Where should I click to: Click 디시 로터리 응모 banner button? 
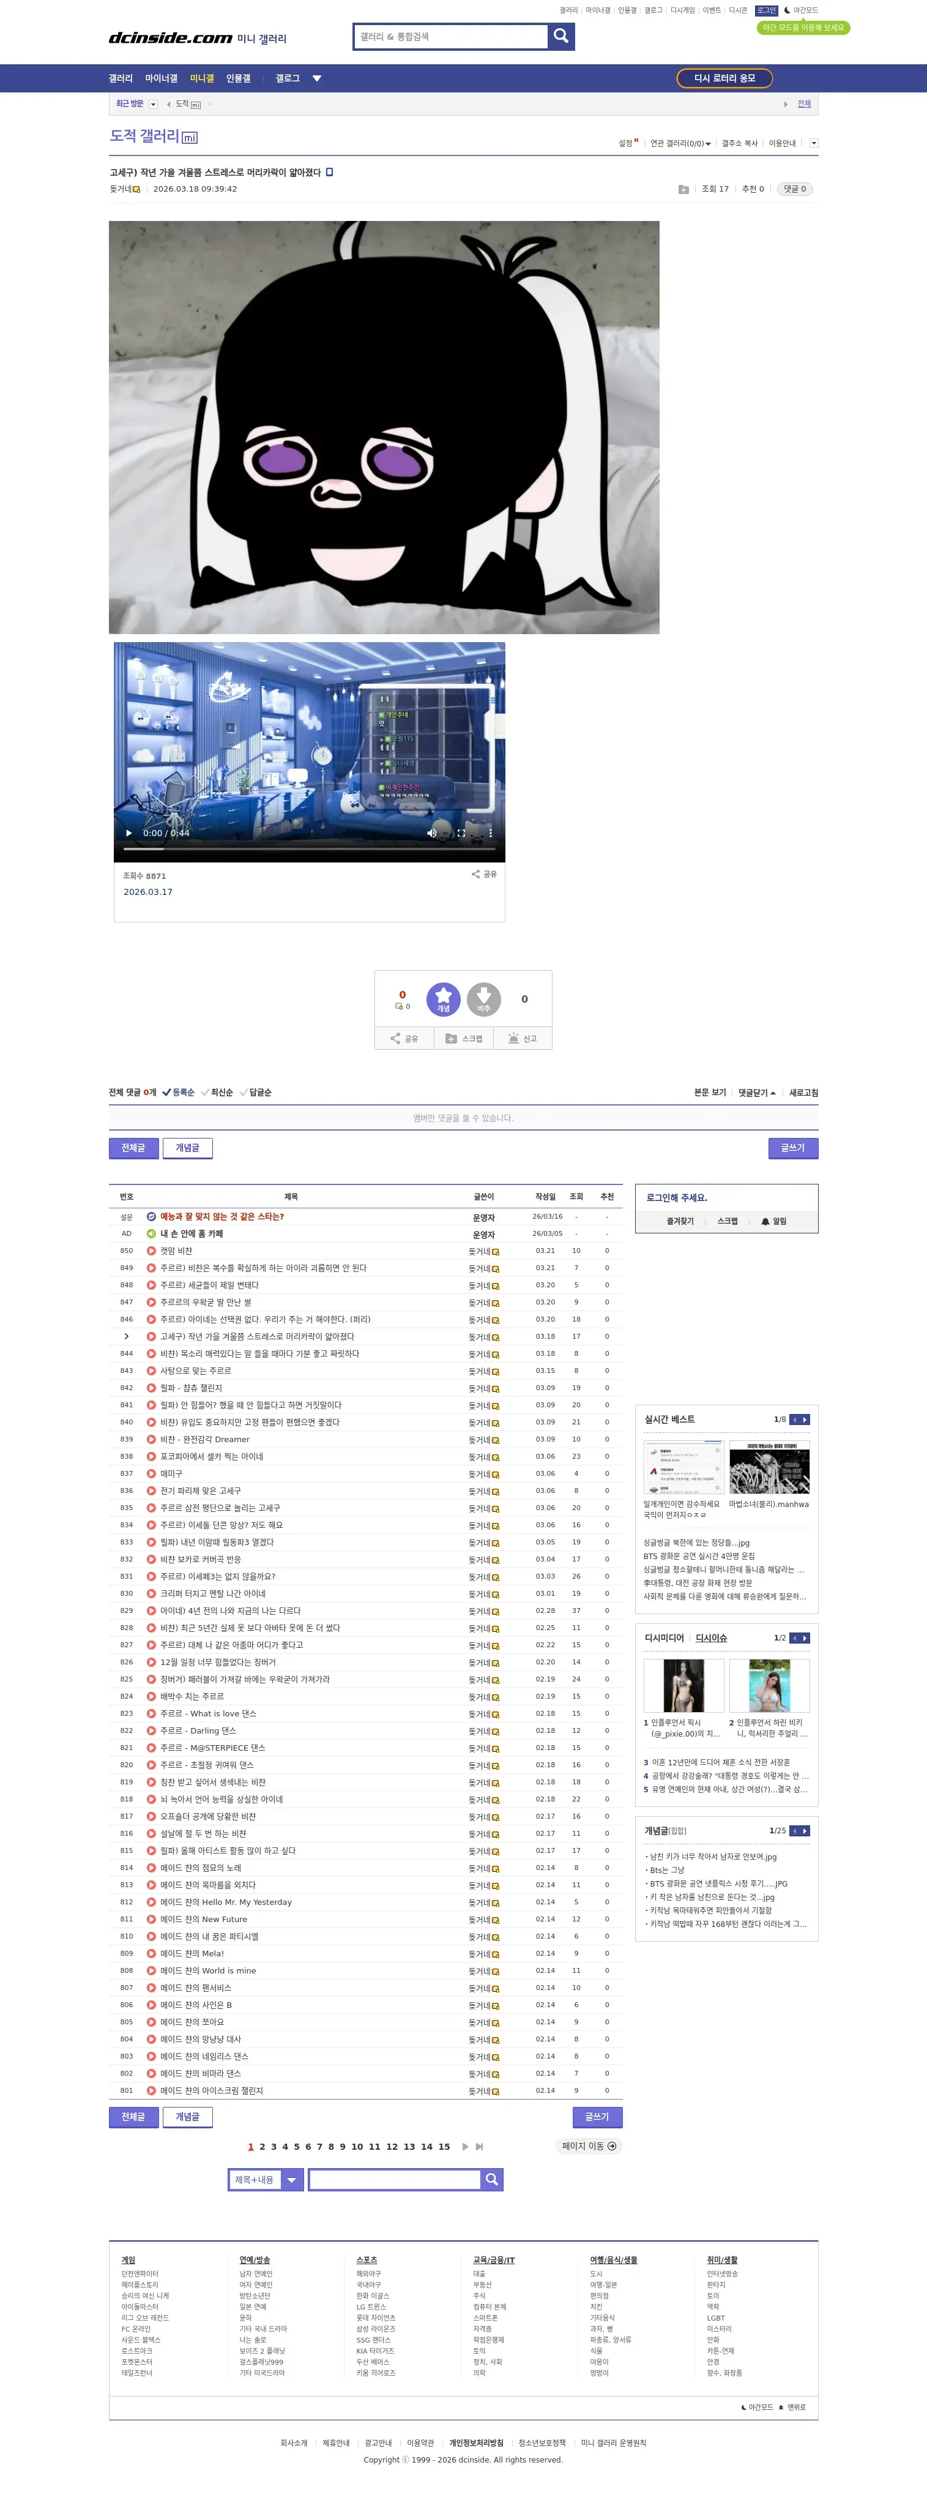[x=724, y=78]
